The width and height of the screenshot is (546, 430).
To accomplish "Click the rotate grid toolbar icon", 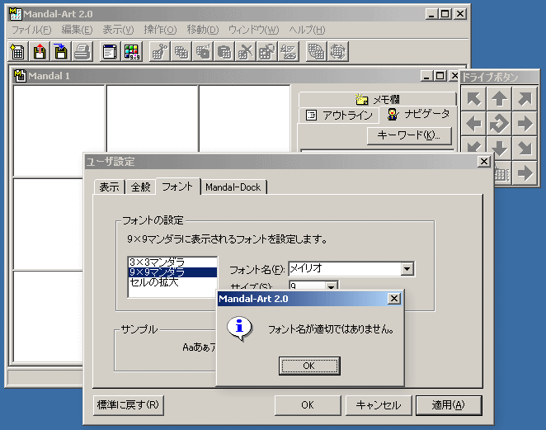I will point(338,52).
